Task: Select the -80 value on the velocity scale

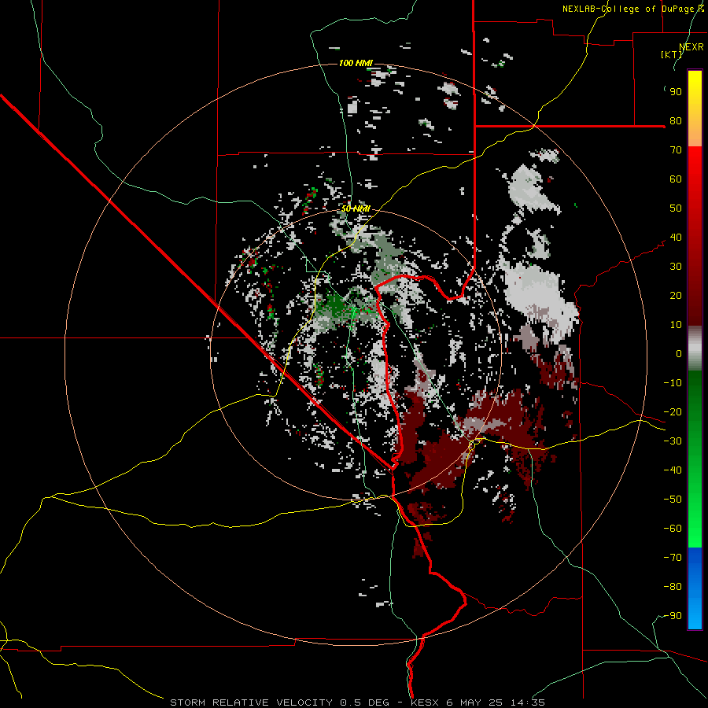Action: coord(673,587)
